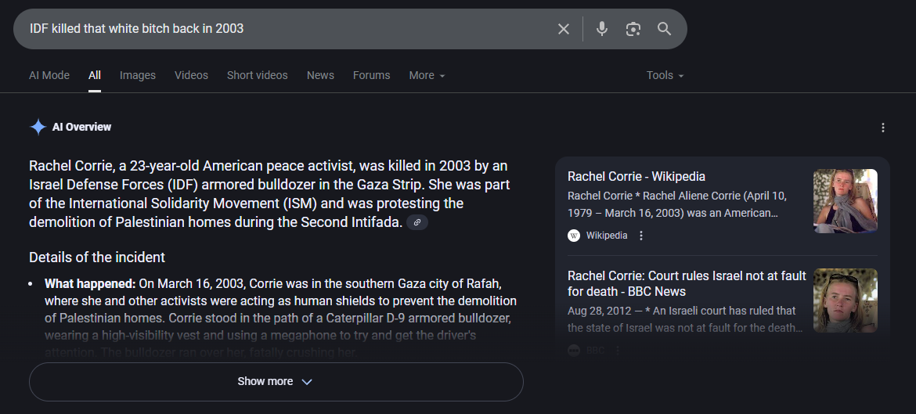Click inside the search text field
Viewport: 916px width, 414px height.
pyautogui.click(x=282, y=29)
